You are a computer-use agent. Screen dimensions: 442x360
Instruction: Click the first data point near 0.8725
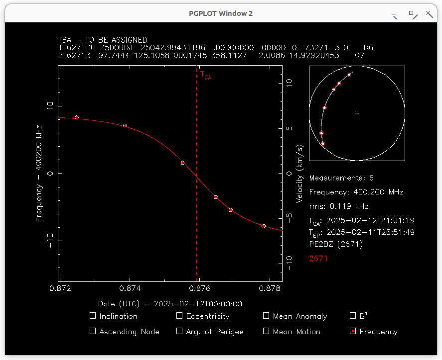tap(77, 117)
